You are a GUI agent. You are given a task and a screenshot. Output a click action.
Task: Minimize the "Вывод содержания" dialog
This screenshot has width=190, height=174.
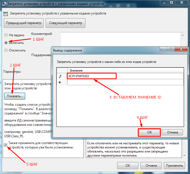pos(164,49)
